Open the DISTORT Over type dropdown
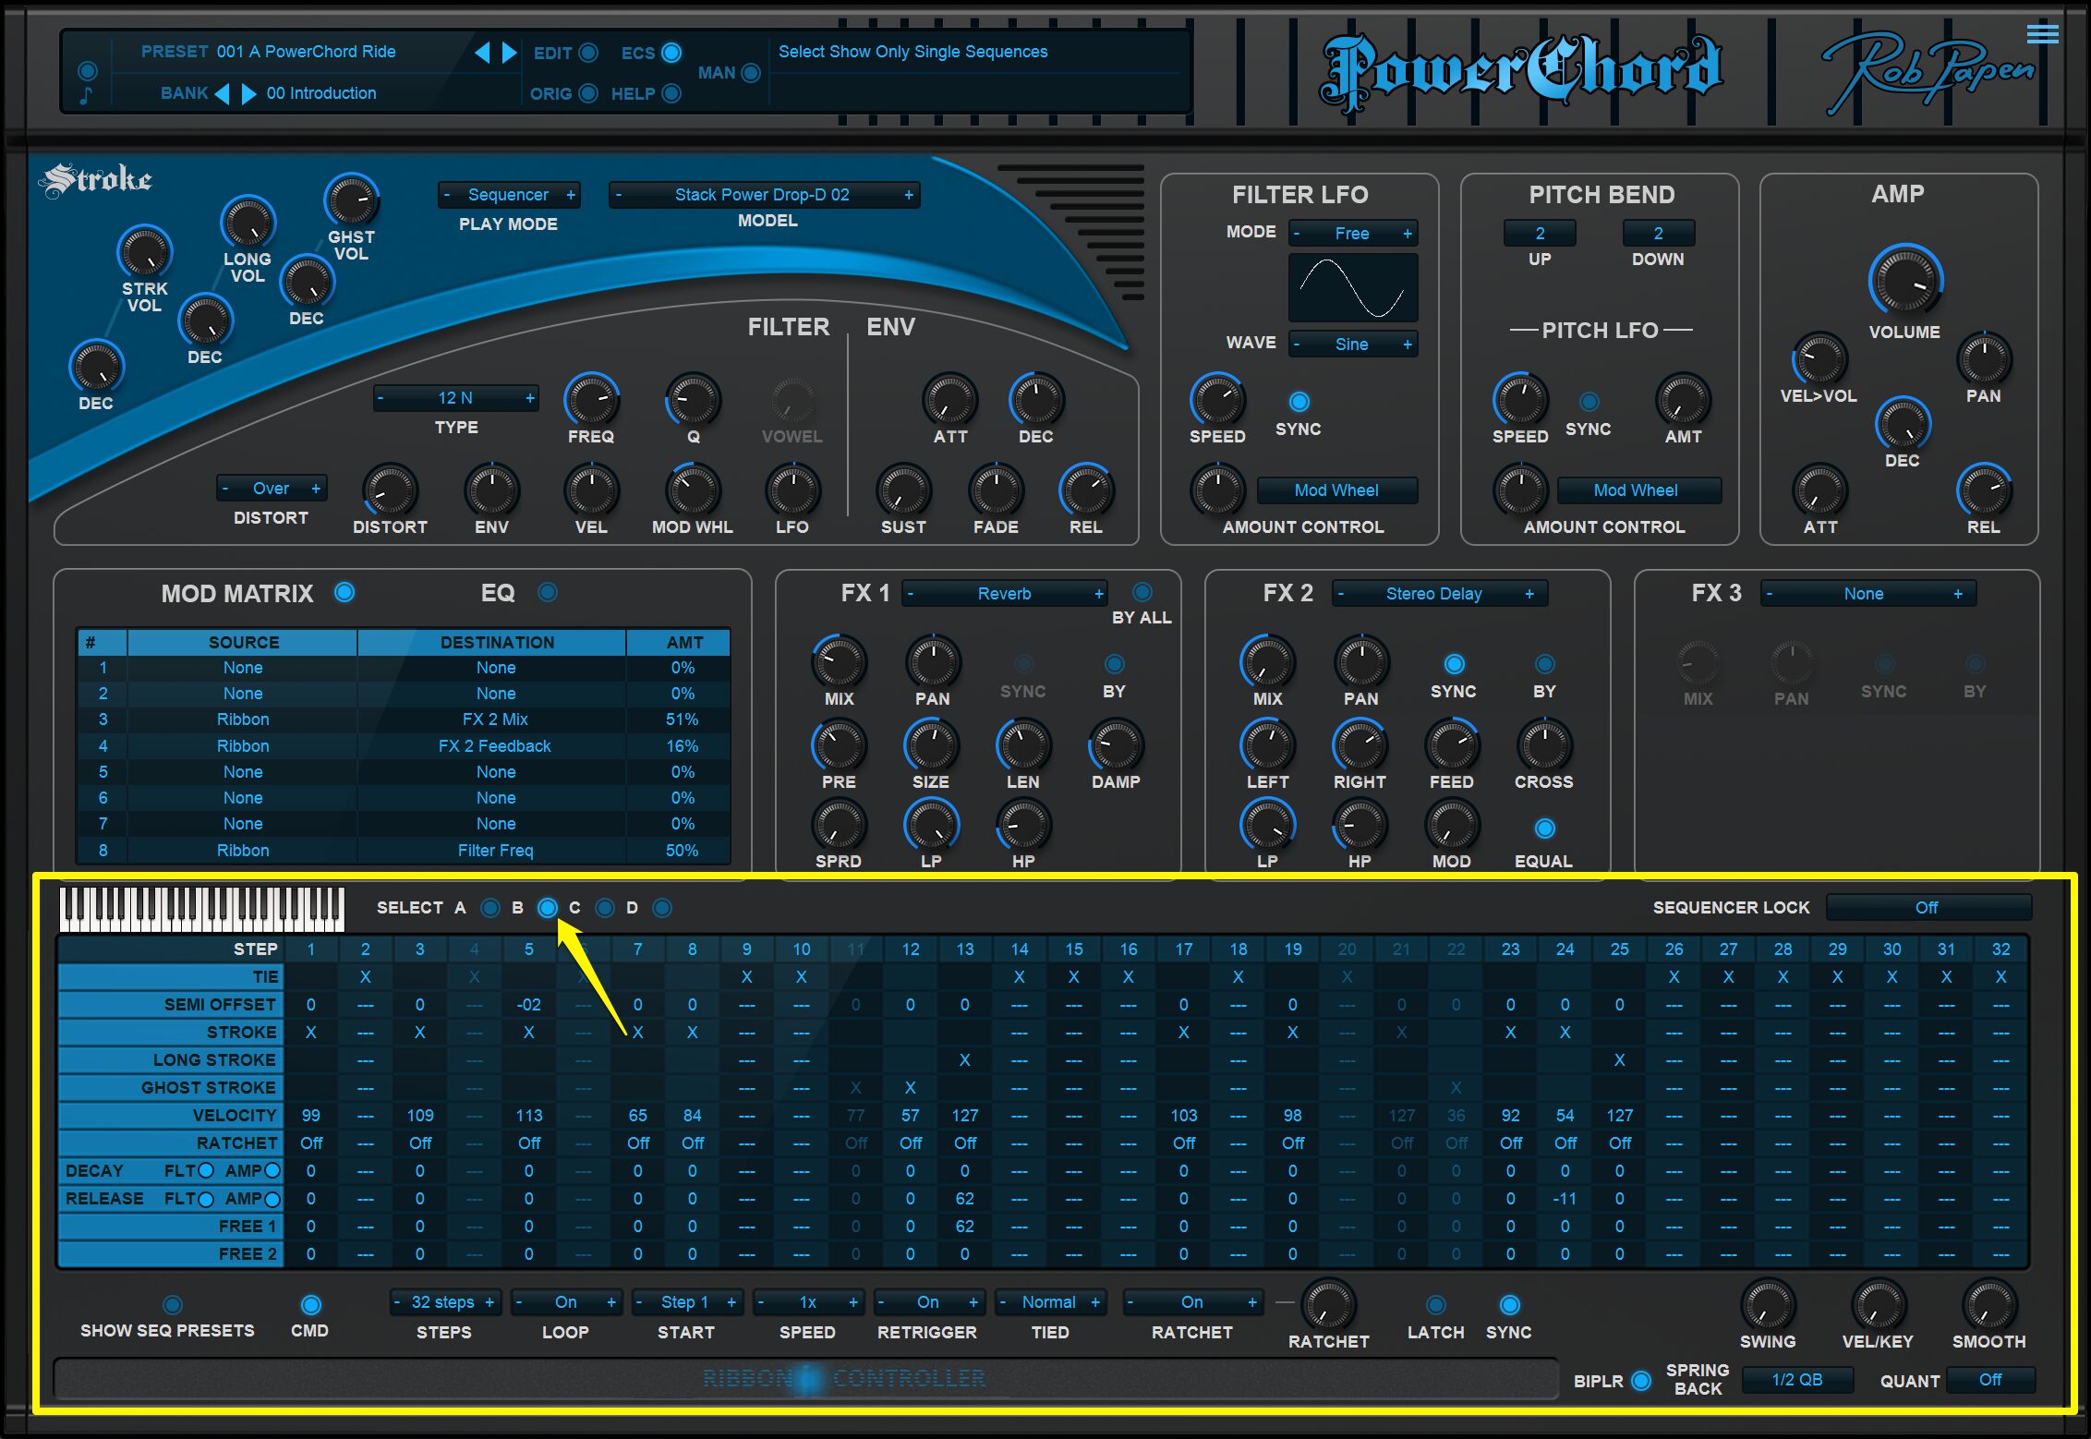Viewport: 2091px width, 1439px height. 272,489
